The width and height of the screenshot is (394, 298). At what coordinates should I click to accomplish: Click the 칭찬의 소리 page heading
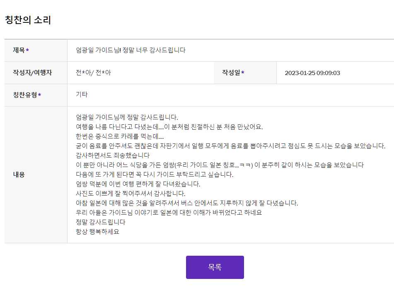(x=28, y=20)
